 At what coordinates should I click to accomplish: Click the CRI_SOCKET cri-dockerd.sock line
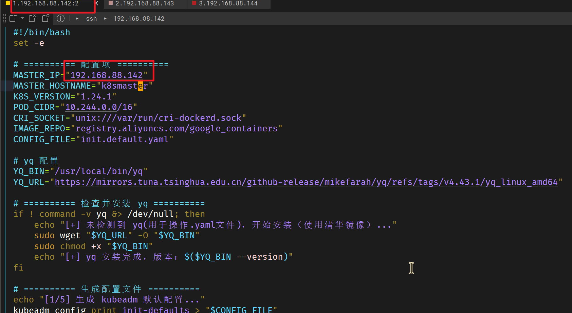coord(130,118)
